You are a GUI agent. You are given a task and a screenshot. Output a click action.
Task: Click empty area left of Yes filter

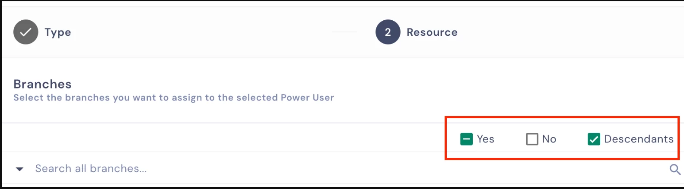[x=216, y=138]
